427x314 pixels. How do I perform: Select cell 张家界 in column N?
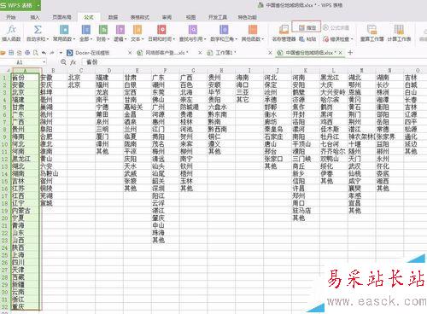coord(389,137)
